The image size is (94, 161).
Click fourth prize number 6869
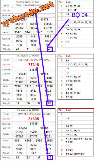(x=28, y=140)
